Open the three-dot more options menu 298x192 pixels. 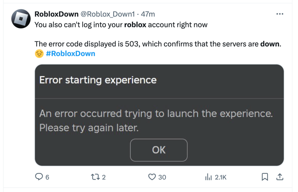pos(280,14)
